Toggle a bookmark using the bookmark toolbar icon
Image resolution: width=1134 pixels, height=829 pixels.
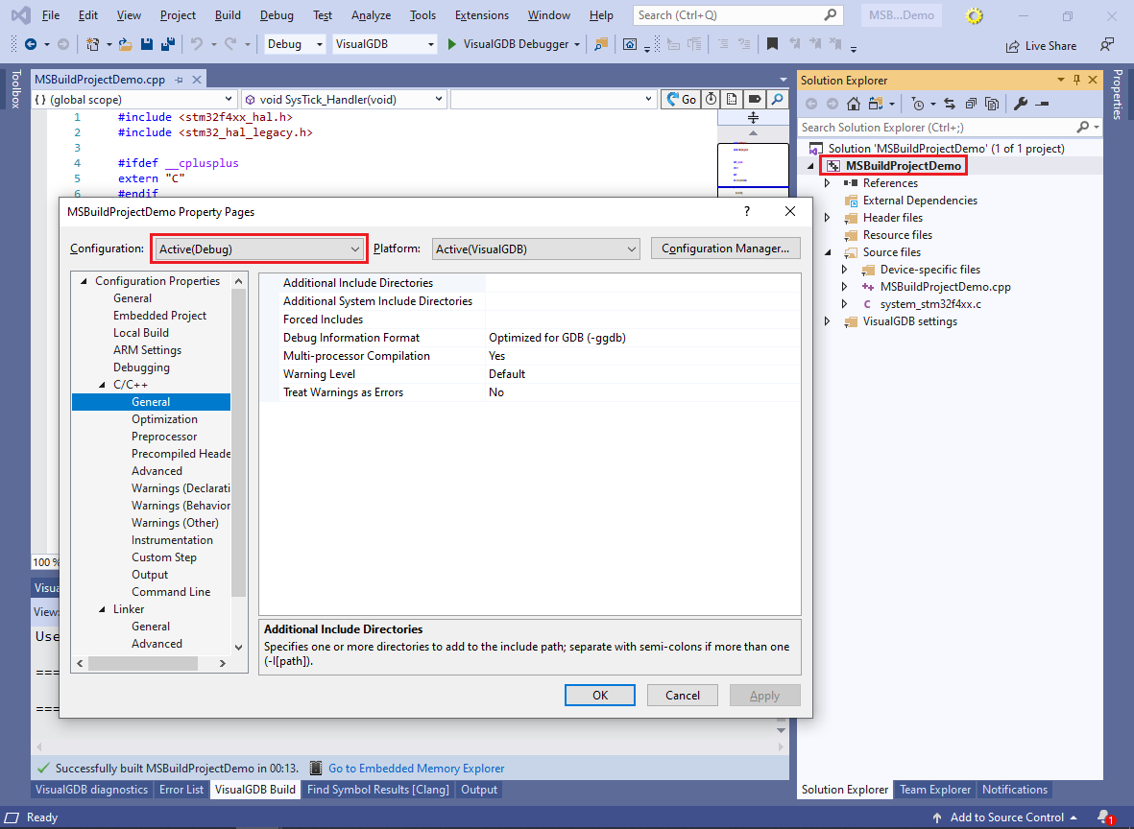pos(774,45)
